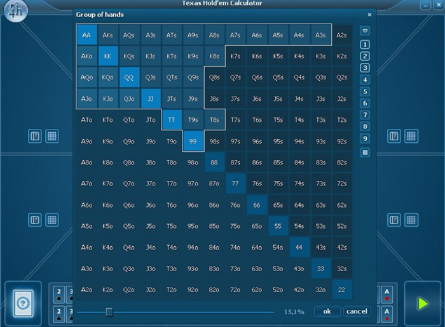Select the 66 hand cell
Image resolution: width=445 pixels, height=327 pixels.
257,205
